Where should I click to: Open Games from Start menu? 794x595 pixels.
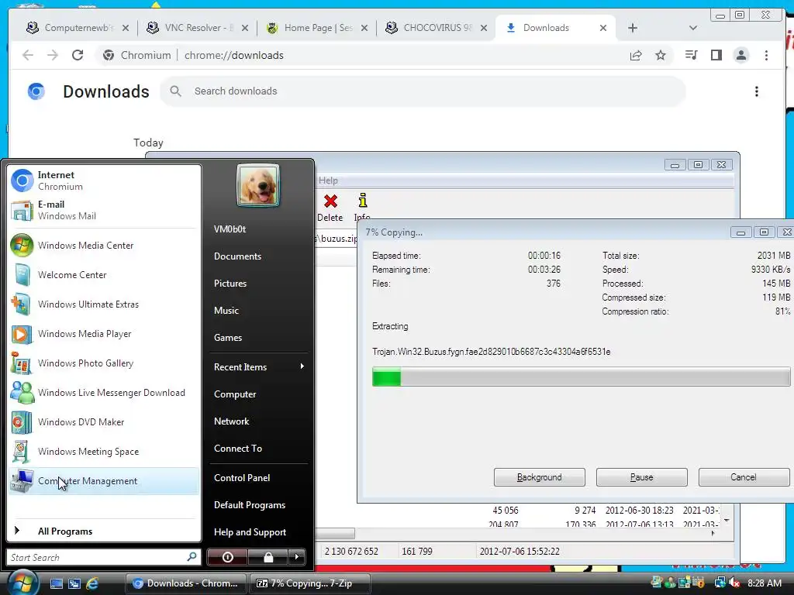(258, 338)
